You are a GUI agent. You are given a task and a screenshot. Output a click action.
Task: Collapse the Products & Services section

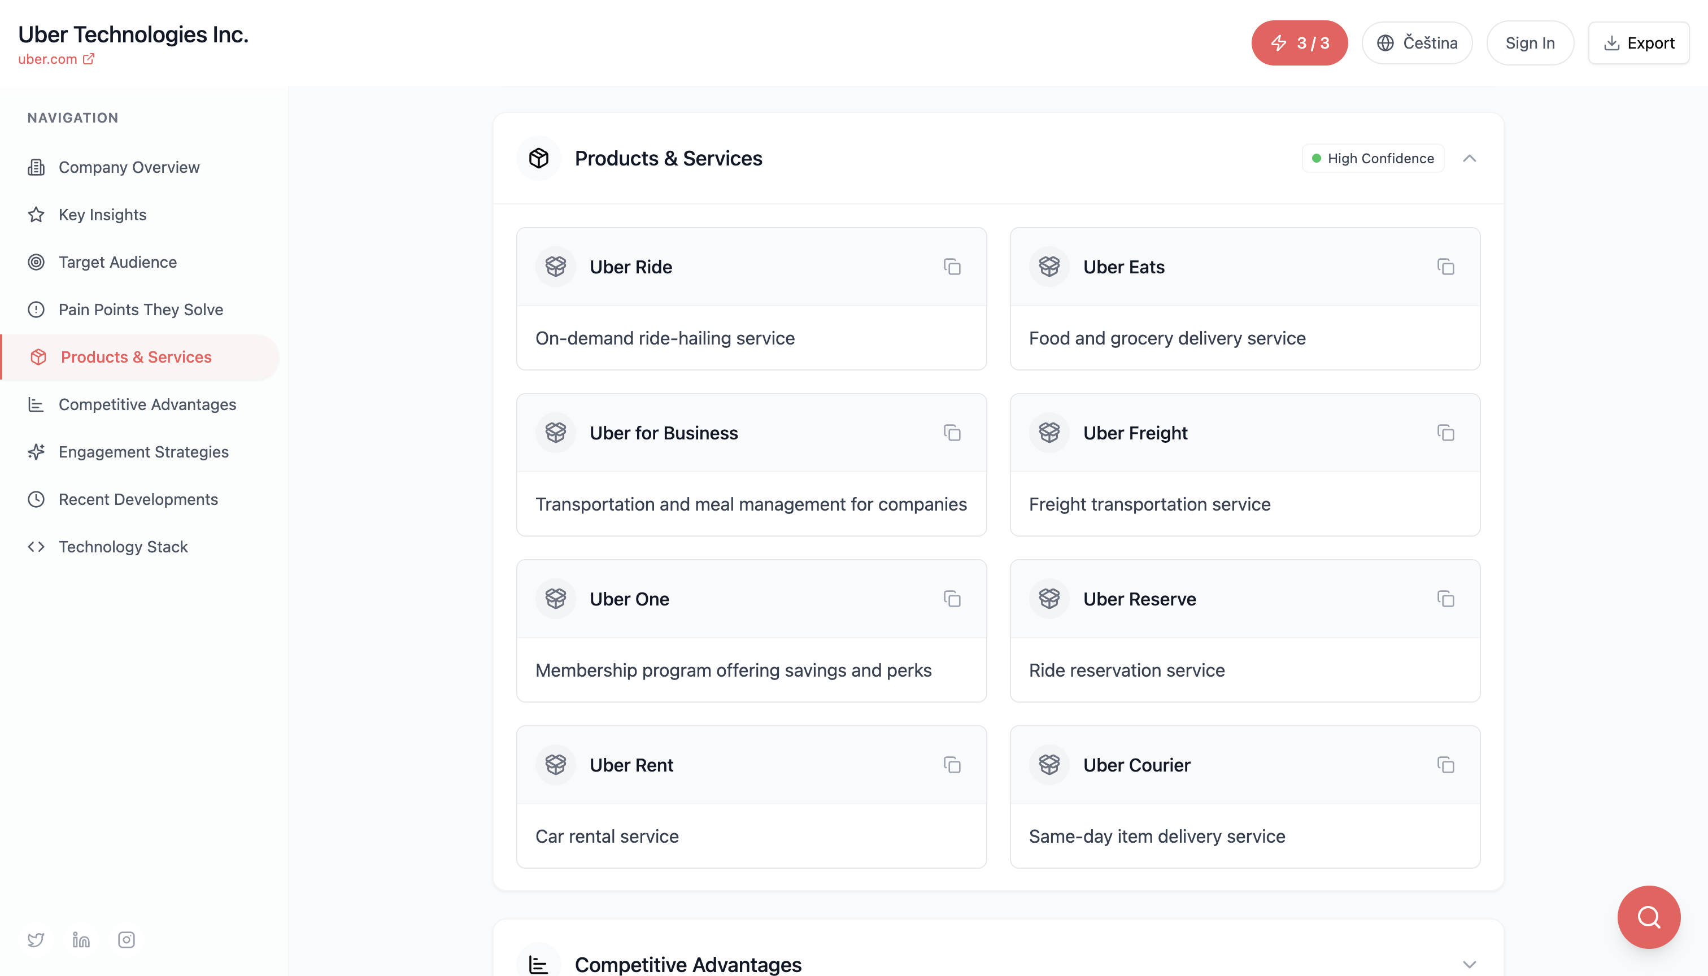pyautogui.click(x=1469, y=158)
